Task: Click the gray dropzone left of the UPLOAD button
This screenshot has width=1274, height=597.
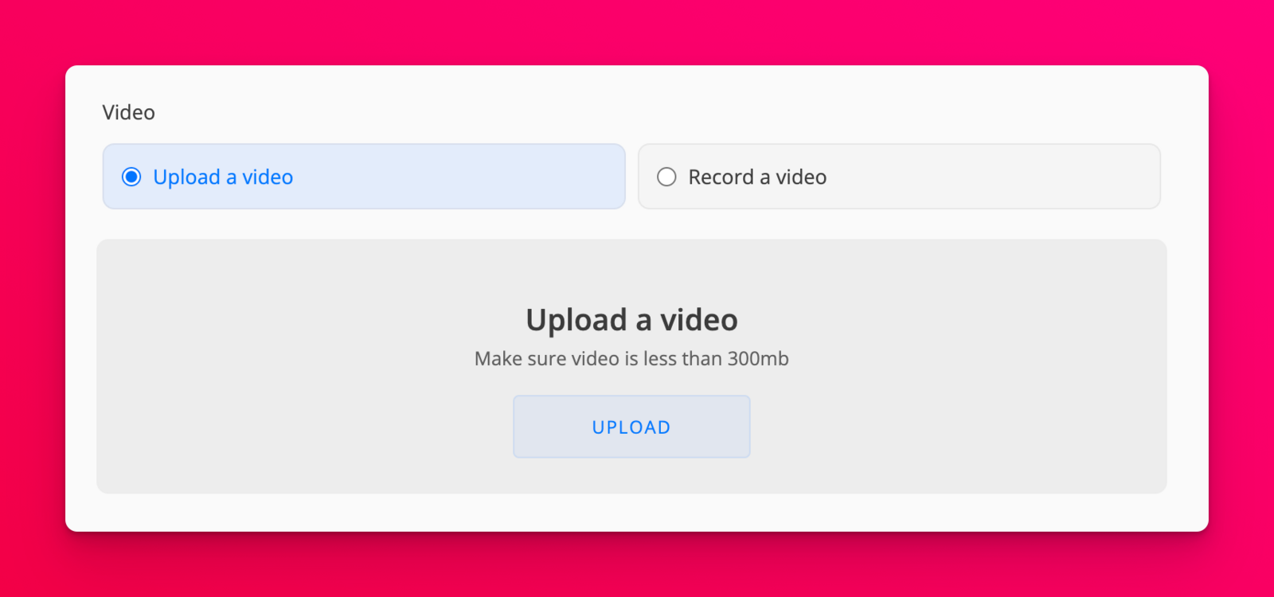Action: click(x=318, y=427)
